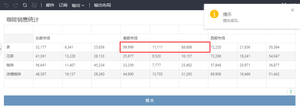300x108 pixels.
Task: Click the 邮件 menu item
Action: pyautogui.click(x=50, y=5)
